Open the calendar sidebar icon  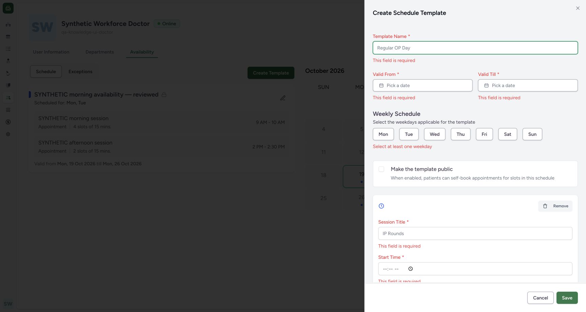click(8, 37)
